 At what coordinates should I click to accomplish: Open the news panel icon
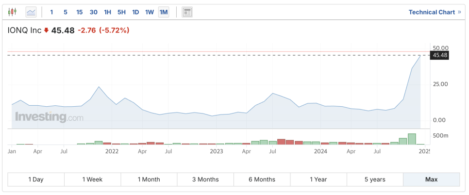pos(187,12)
